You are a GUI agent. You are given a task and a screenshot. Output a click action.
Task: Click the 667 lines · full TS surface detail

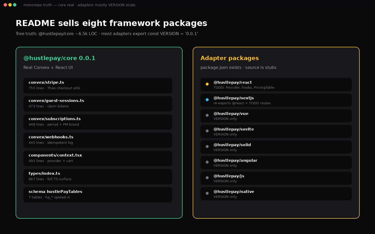(50, 179)
